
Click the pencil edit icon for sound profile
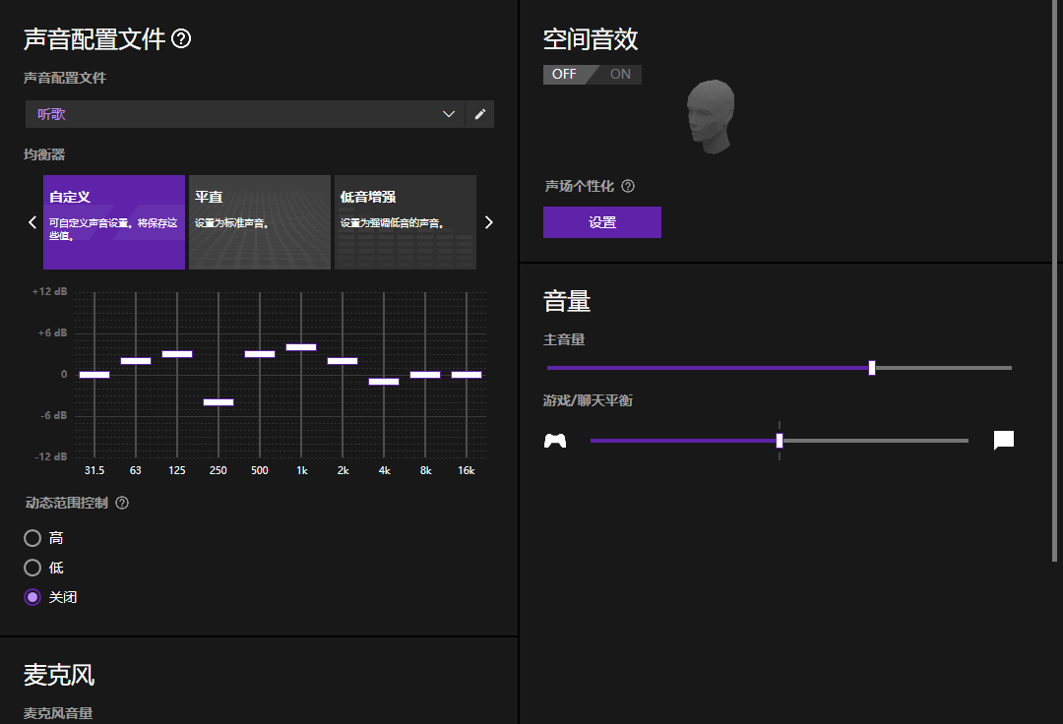coord(480,114)
